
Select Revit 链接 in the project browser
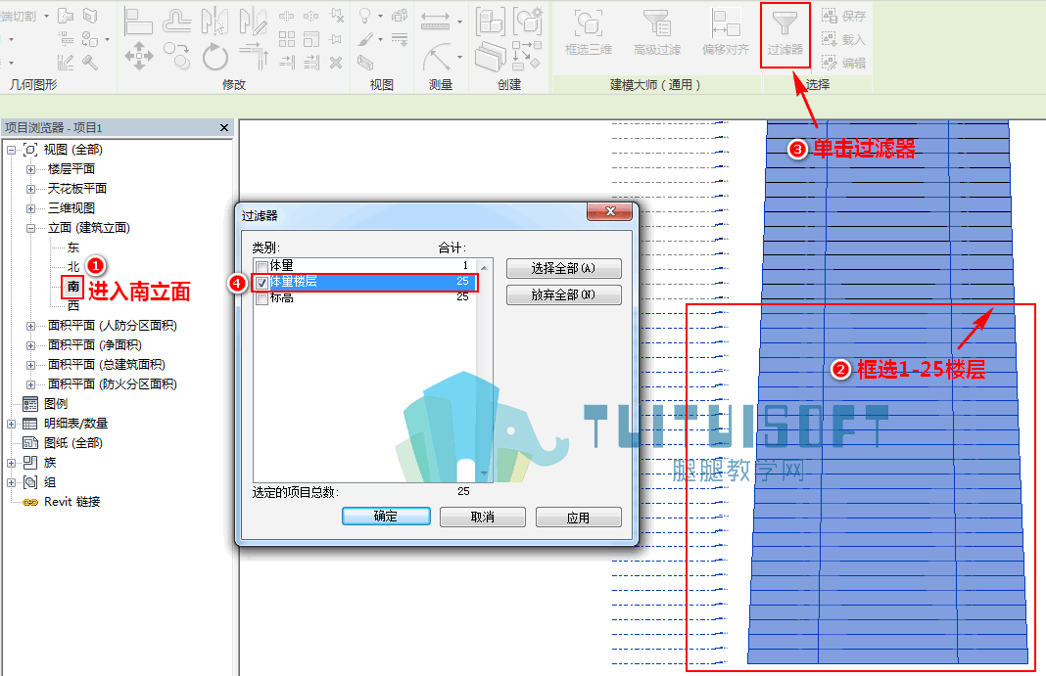71,502
